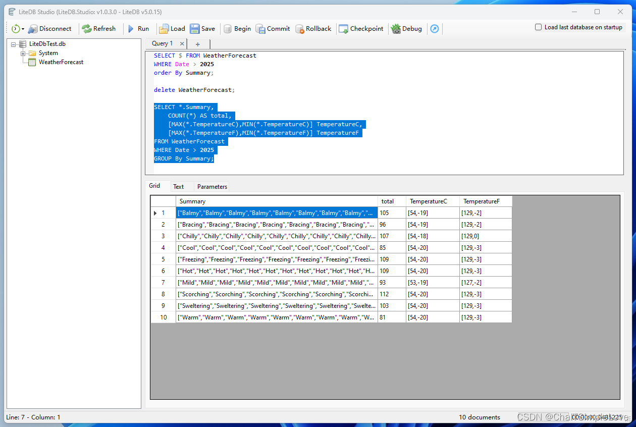Viewport: 636px width, 427px height.
Task: Rollback the transaction
Action: [x=313, y=29]
